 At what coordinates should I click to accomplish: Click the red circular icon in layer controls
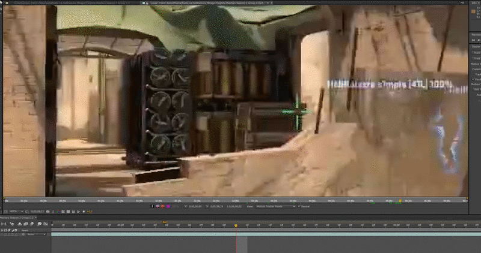click(162, 206)
